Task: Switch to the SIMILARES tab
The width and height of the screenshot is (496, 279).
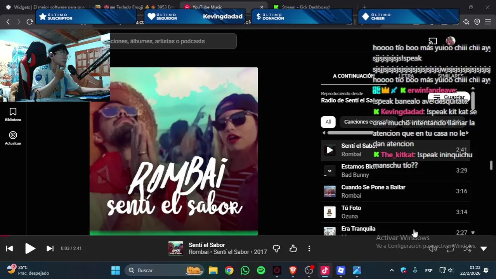Action: click(451, 76)
